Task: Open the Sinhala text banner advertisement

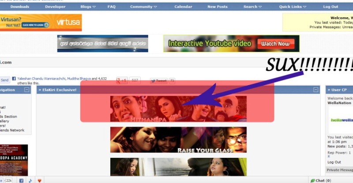Action: click(x=103, y=43)
